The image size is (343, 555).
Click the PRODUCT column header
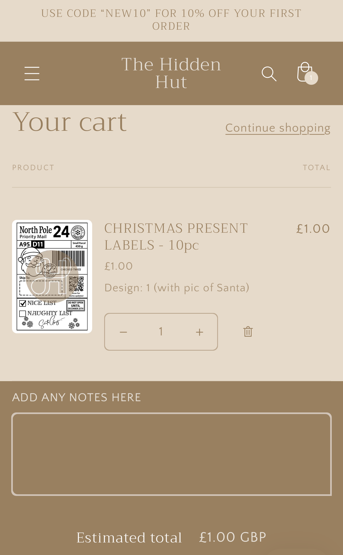point(33,167)
